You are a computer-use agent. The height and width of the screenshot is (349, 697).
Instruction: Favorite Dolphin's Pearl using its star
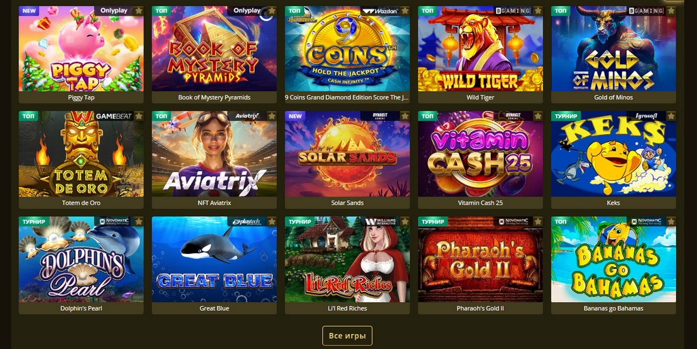coord(139,221)
